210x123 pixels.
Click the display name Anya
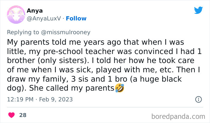pos(35,10)
